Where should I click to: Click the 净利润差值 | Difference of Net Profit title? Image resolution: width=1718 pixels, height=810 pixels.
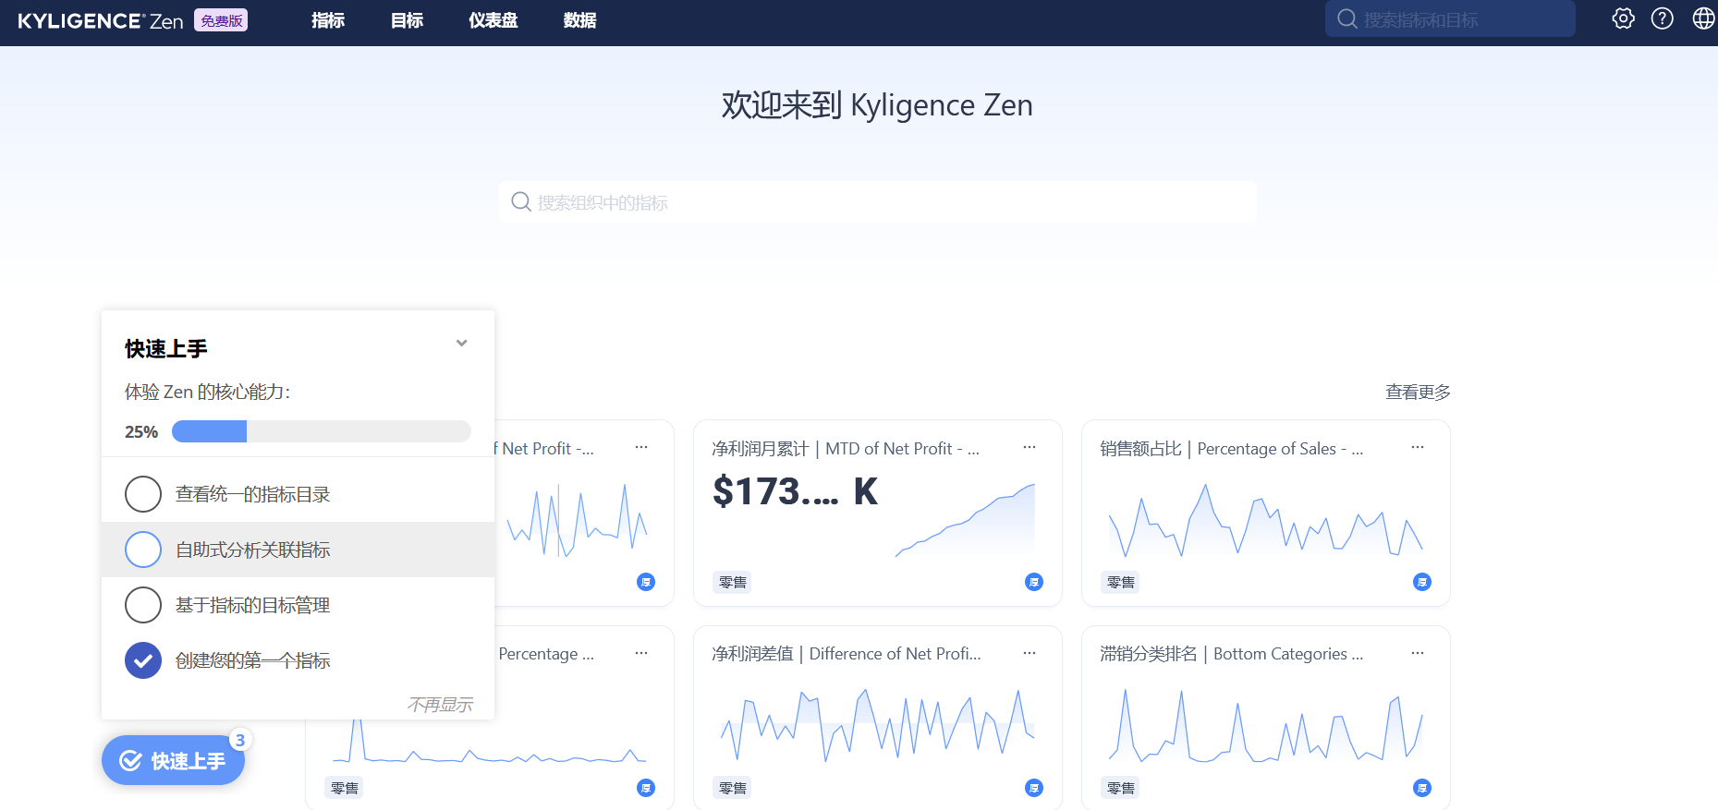tap(847, 654)
